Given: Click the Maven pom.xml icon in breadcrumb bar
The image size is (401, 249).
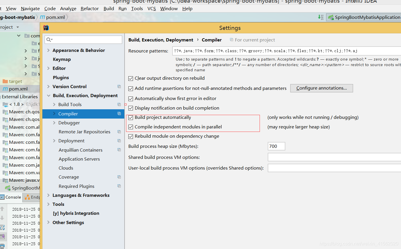Looking at the screenshot, I should 42,17.
